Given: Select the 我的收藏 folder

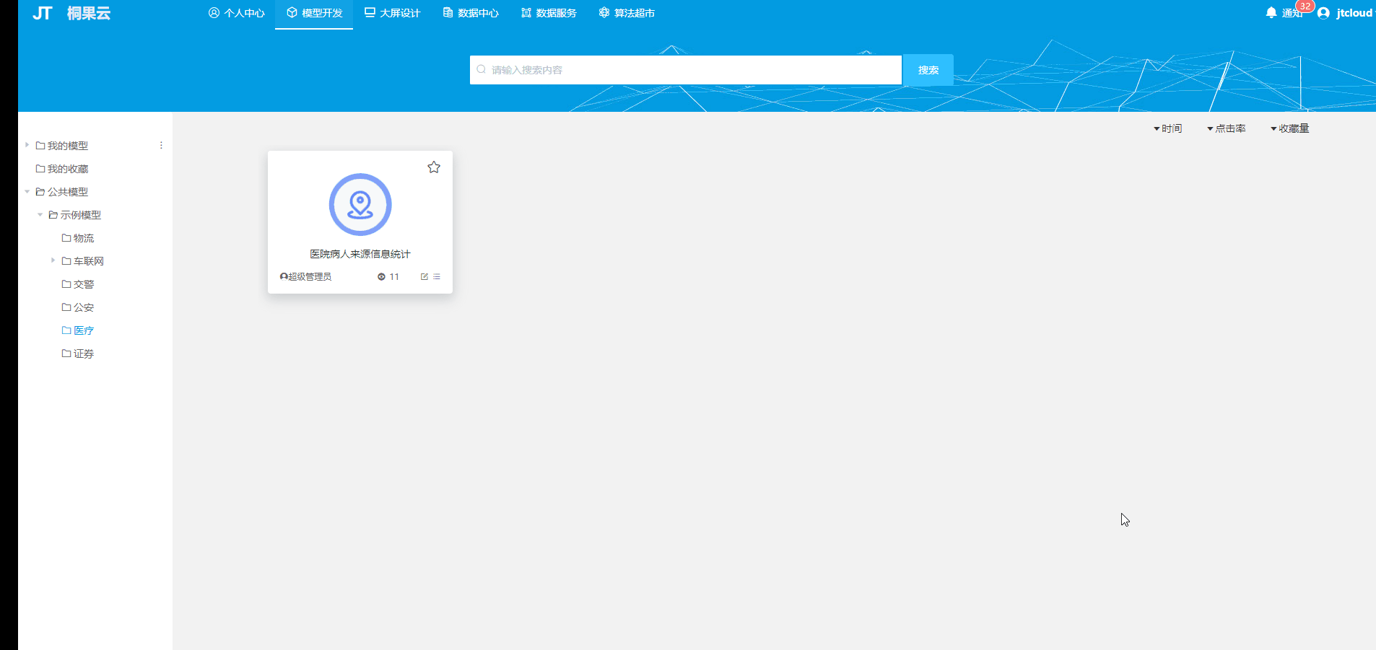Looking at the screenshot, I should point(62,169).
